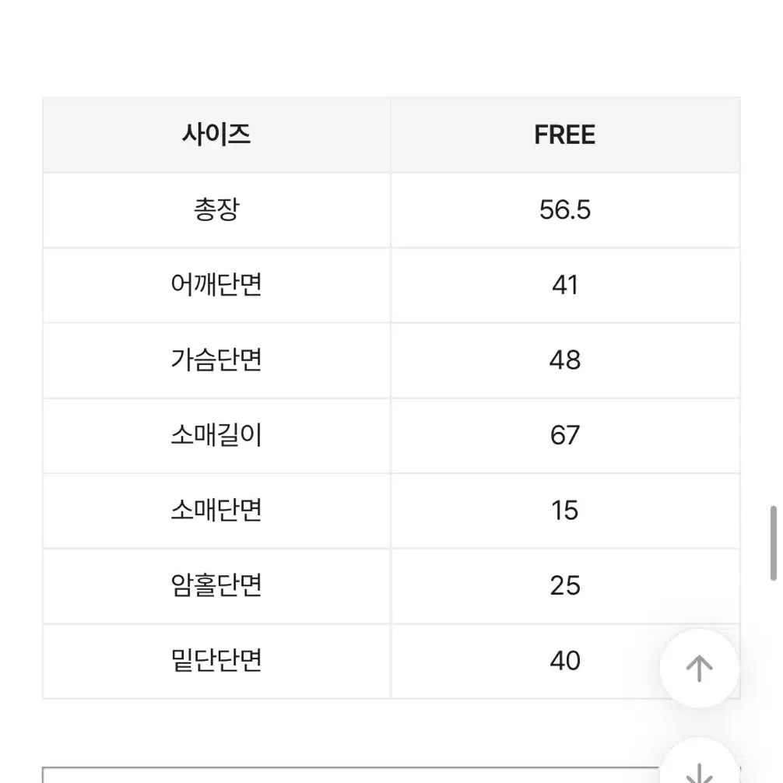The height and width of the screenshot is (783, 783).
Task: Select the chest value 48
Action: point(565,360)
